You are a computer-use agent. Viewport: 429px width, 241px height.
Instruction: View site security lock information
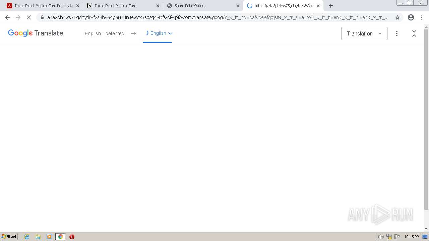[x=42, y=17]
